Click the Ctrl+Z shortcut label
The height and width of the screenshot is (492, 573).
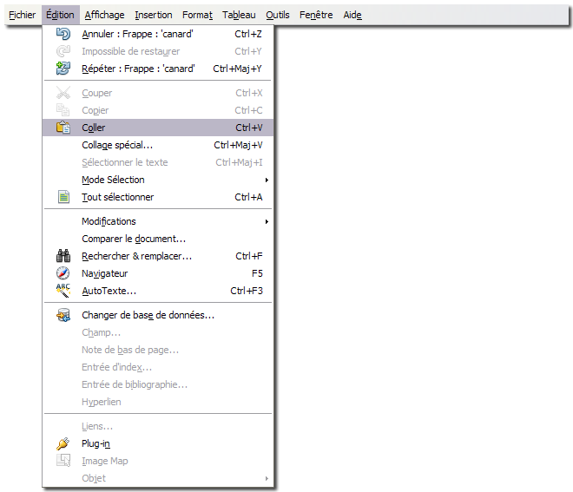click(248, 34)
